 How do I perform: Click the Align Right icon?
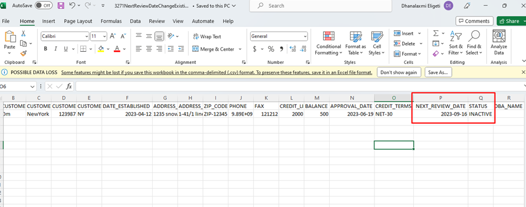159,49
